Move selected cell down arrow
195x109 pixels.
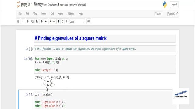coord(46,21)
